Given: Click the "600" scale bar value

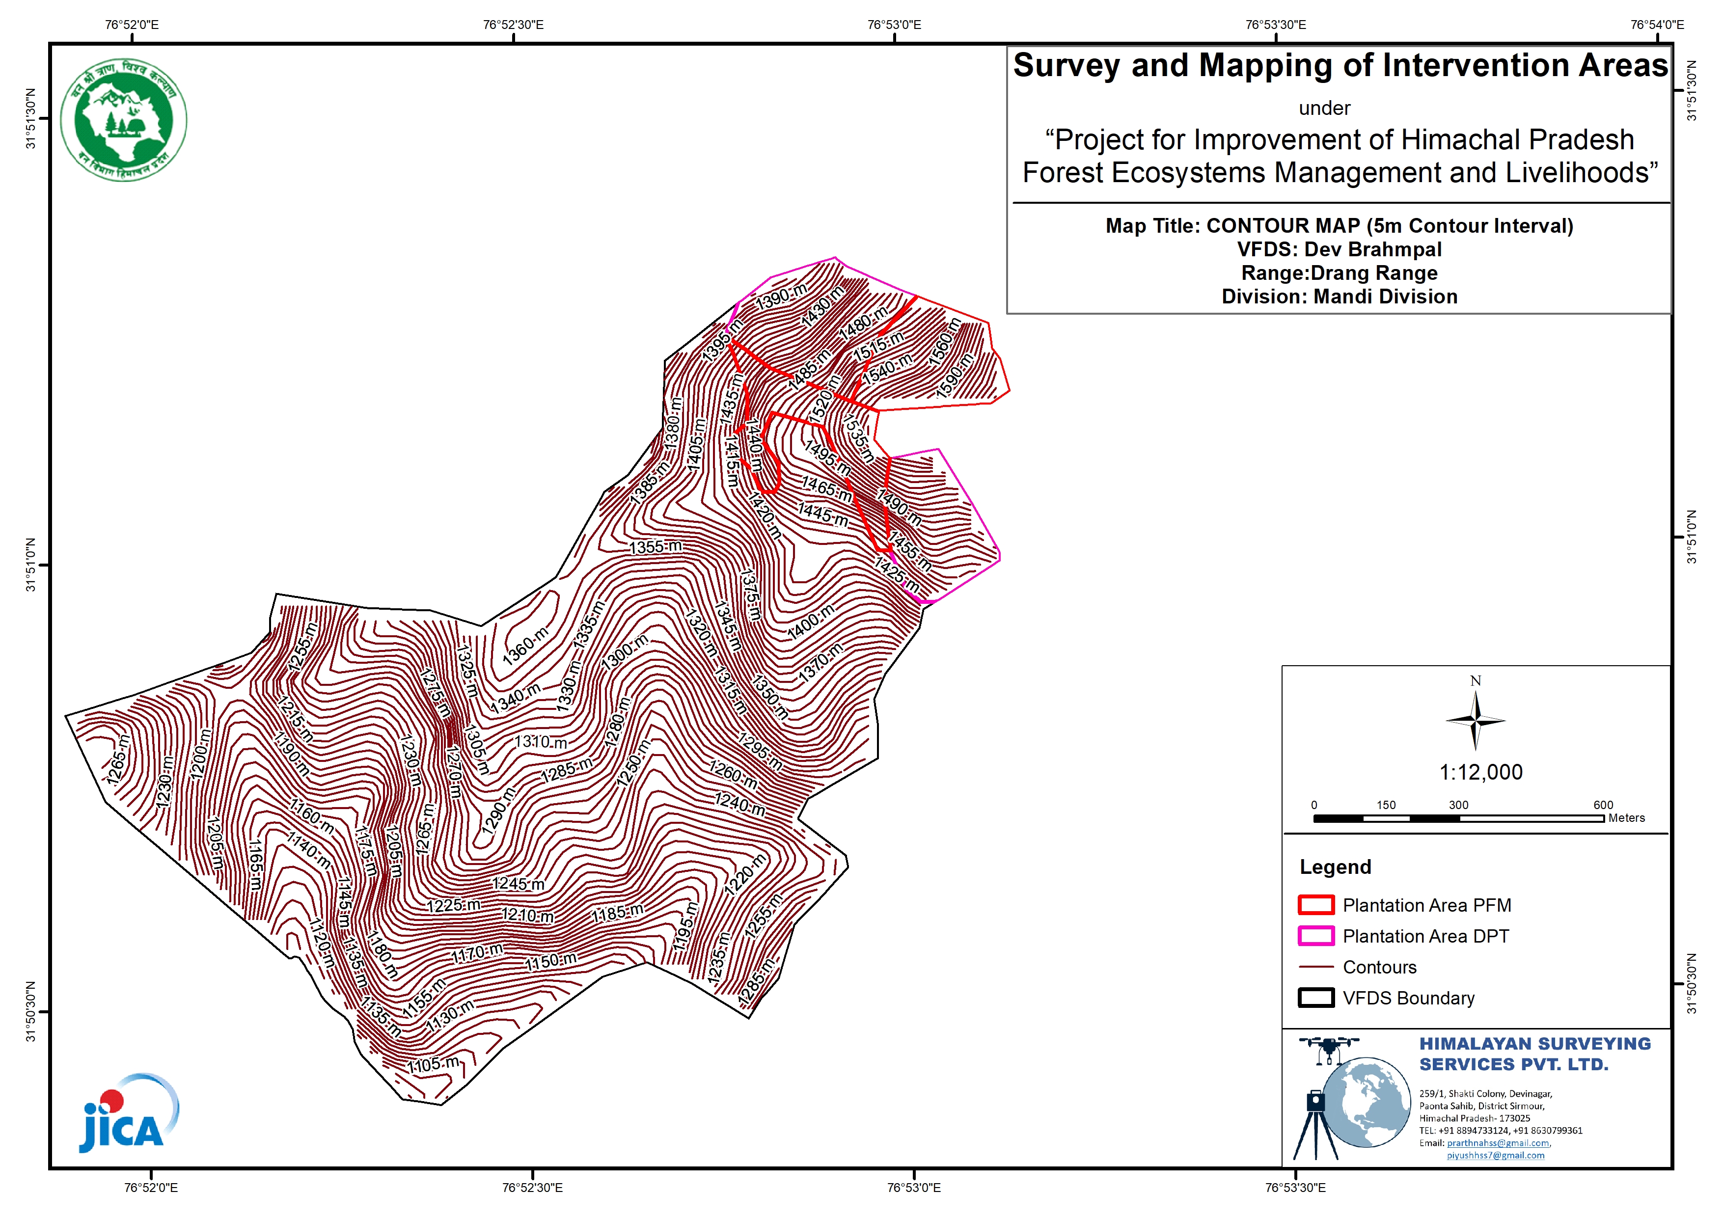Looking at the screenshot, I should pos(1603,805).
